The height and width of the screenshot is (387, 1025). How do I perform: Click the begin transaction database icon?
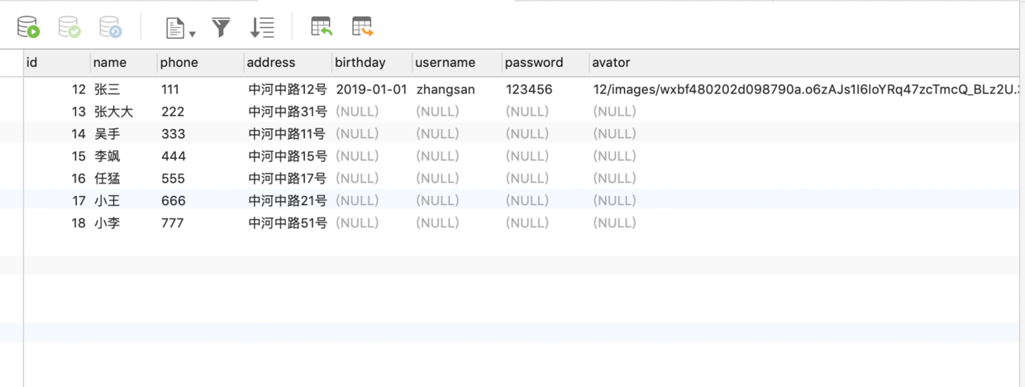click(x=29, y=27)
